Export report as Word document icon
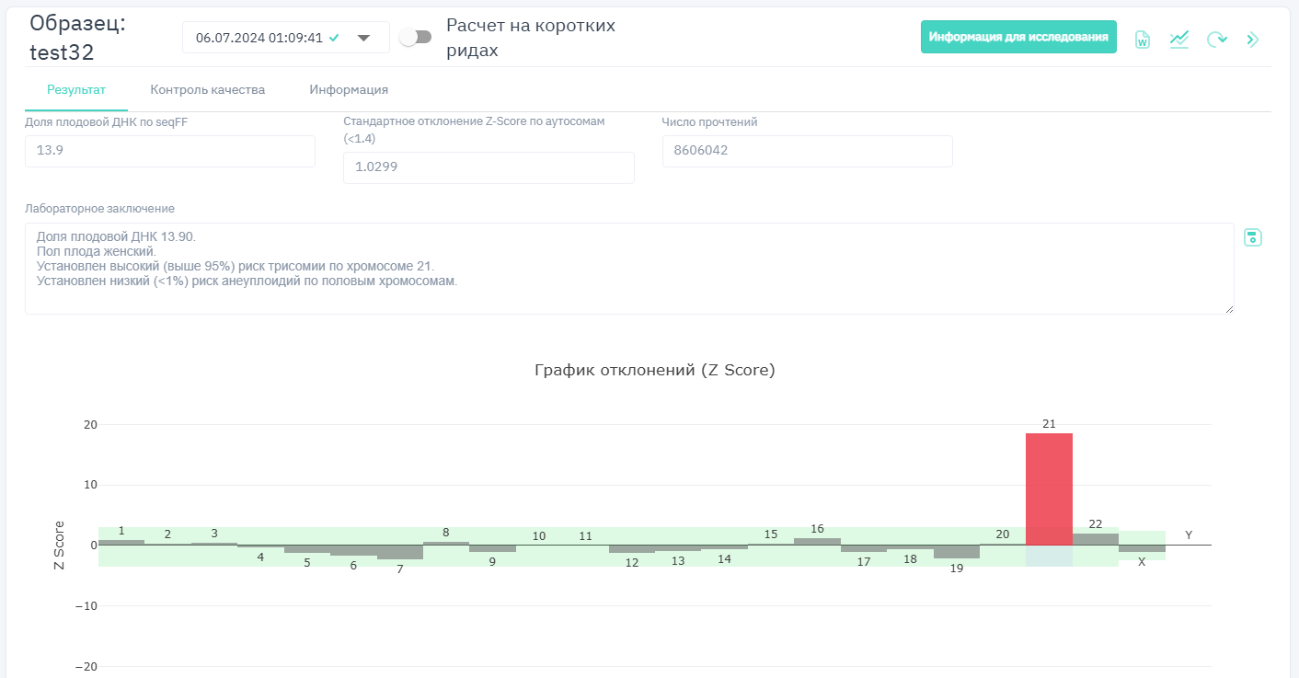The width and height of the screenshot is (1299, 678). point(1143,40)
